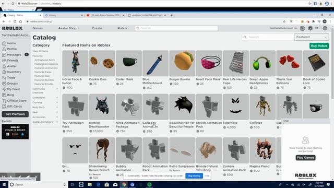Select Featured Accessories subcategory

[x=46, y=64]
